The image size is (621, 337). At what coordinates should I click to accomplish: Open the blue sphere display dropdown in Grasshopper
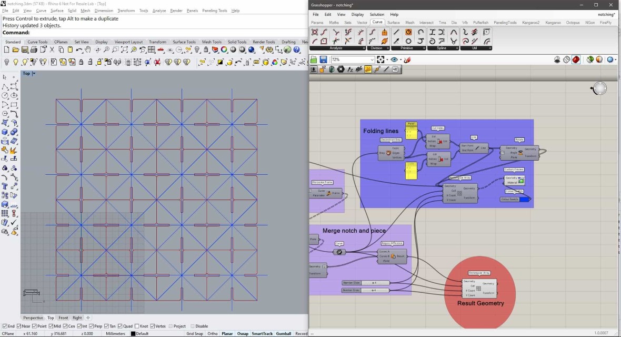point(616,60)
